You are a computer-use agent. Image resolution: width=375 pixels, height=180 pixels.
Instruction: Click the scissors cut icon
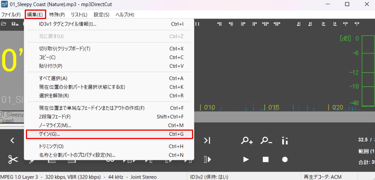[13, 159]
